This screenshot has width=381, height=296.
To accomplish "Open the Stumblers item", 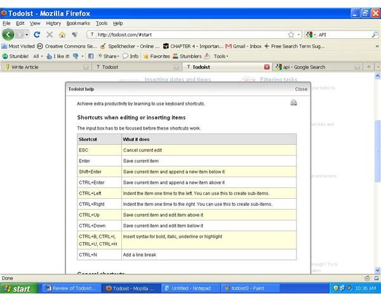I will (x=187, y=56).
